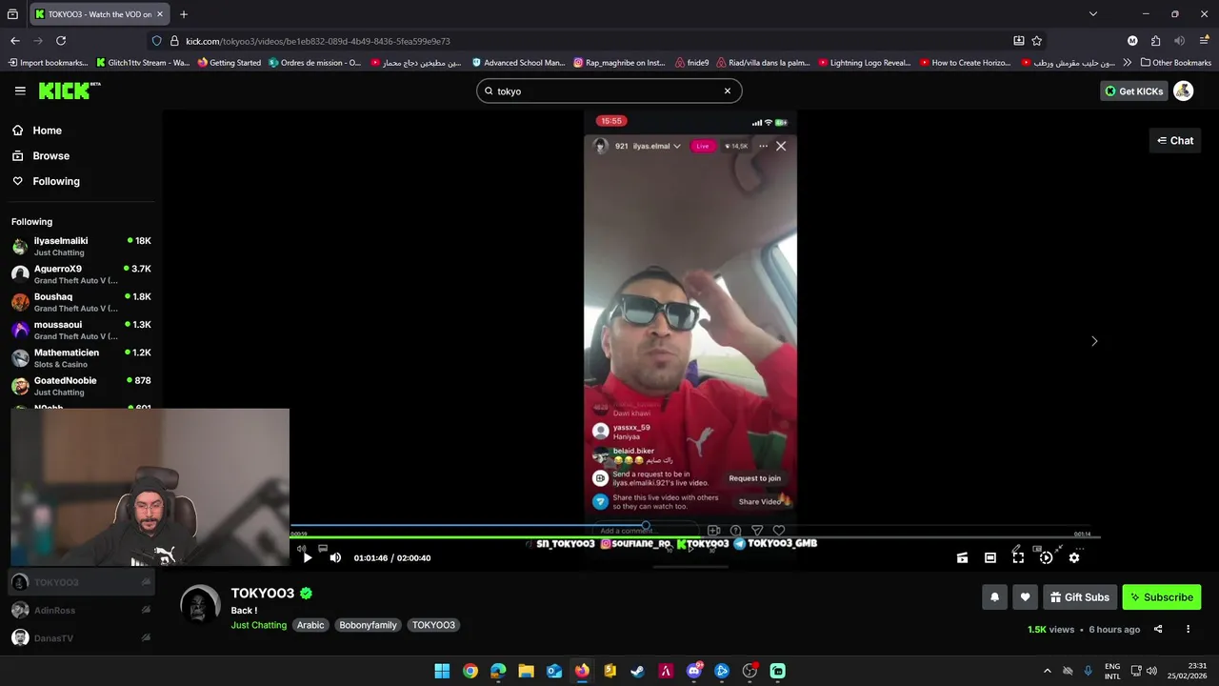Screen dimensions: 1219x686
Task: Go back in browser history
Action: [15, 41]
